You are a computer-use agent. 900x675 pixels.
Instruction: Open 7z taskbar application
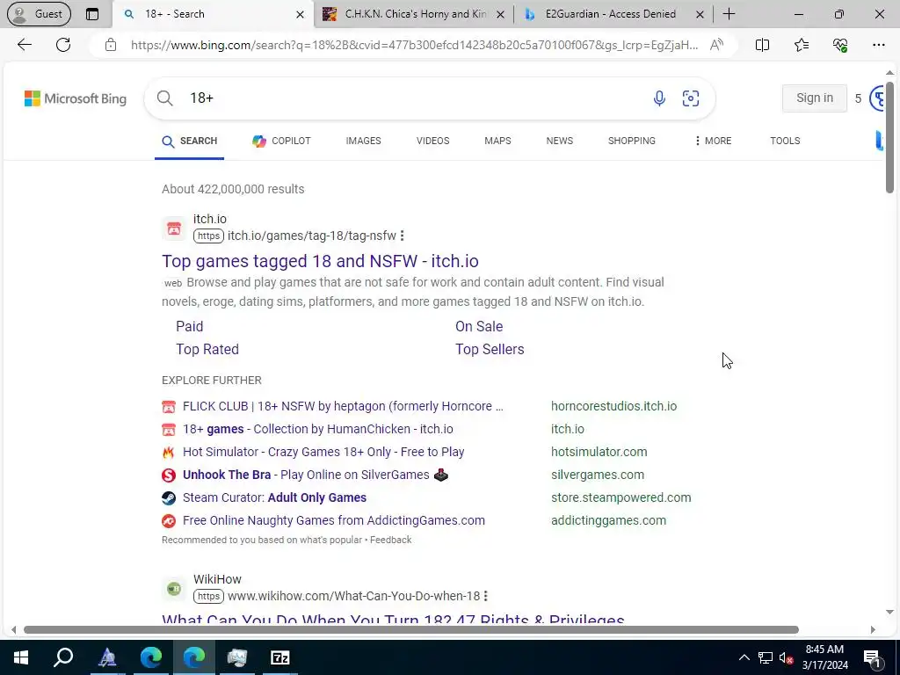[280, 657]
